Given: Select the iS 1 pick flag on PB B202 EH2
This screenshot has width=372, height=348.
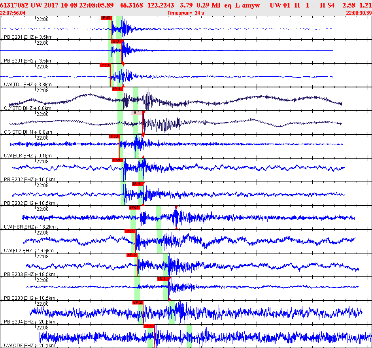Looking at the screenshot, I should 138,184.
